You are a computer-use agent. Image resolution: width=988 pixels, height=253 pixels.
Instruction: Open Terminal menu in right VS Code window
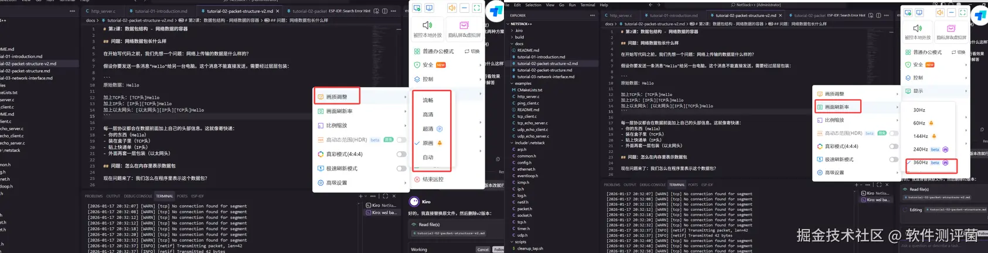(x=587, y=5)
